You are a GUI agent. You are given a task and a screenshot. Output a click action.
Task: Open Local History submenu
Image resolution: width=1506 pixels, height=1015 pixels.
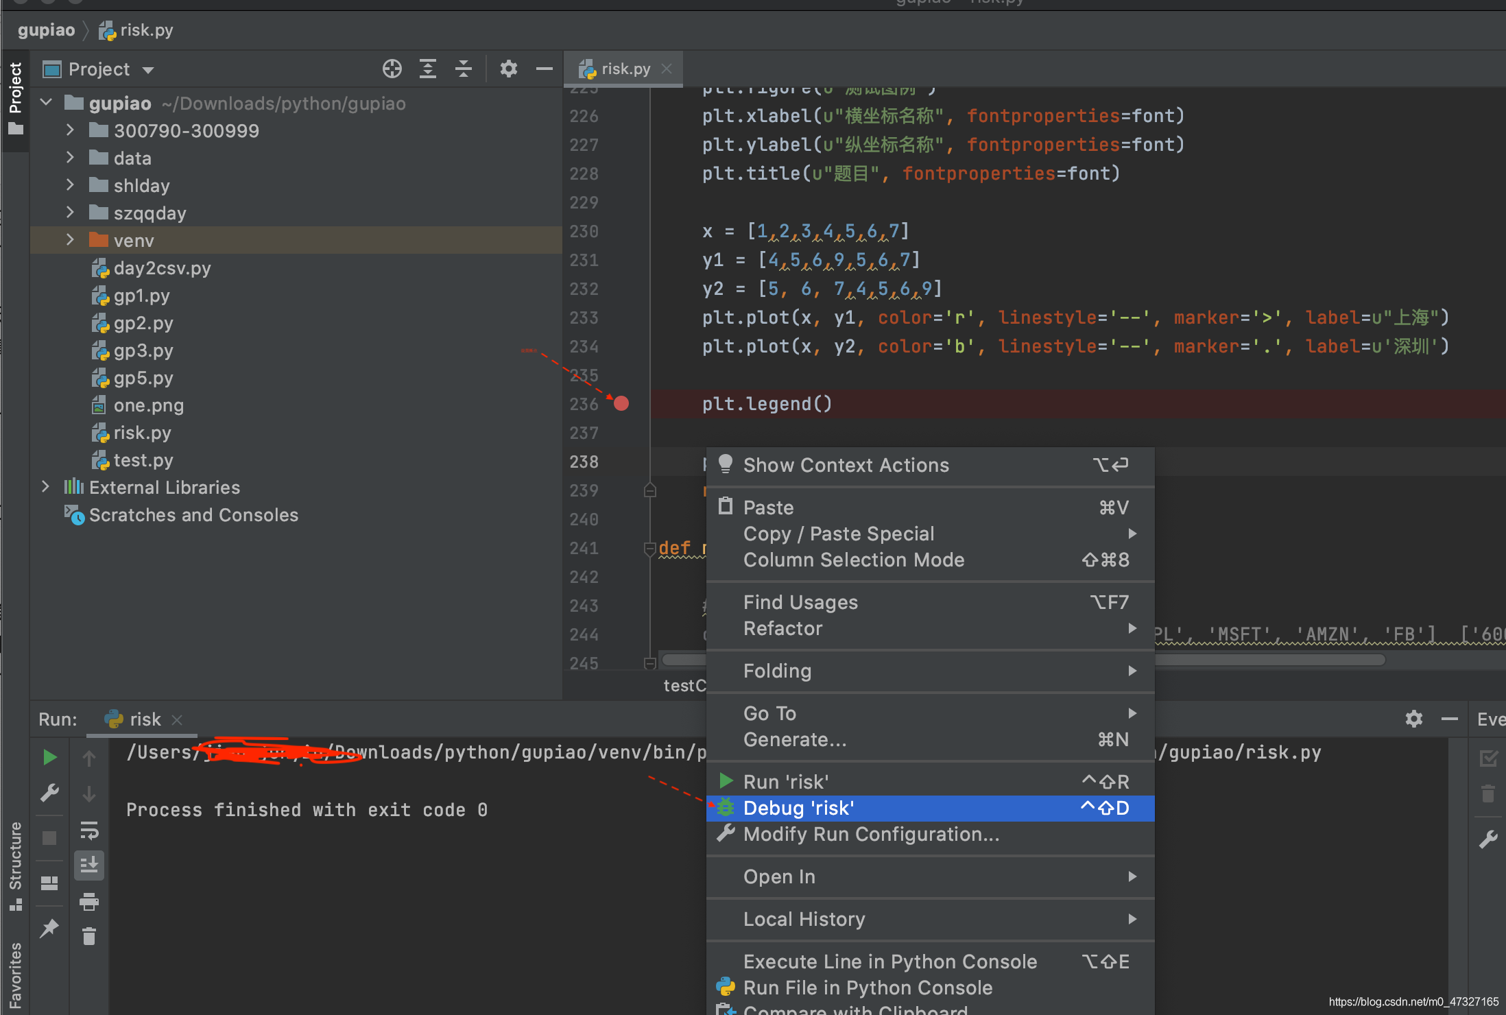[931, 919]
